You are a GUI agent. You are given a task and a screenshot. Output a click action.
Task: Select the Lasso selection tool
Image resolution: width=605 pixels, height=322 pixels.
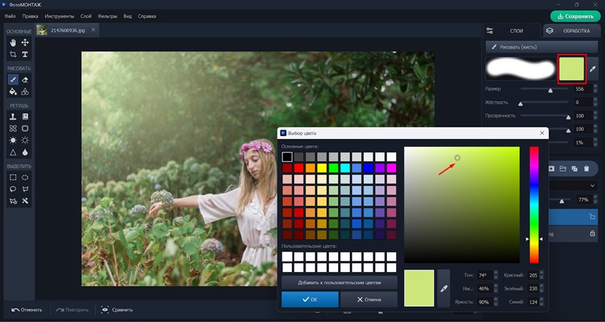point(13,190)
